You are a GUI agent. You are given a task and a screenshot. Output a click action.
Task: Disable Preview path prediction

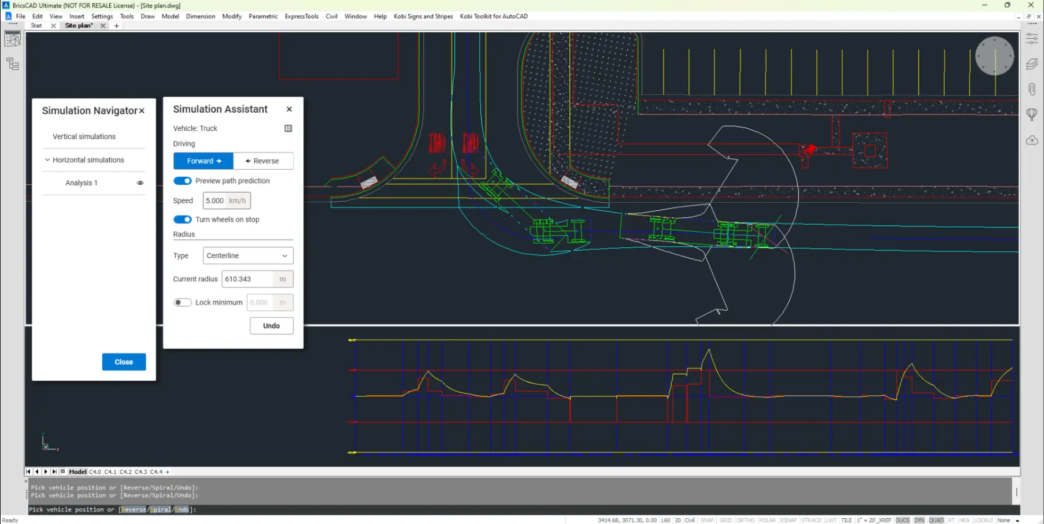point(182,180)
